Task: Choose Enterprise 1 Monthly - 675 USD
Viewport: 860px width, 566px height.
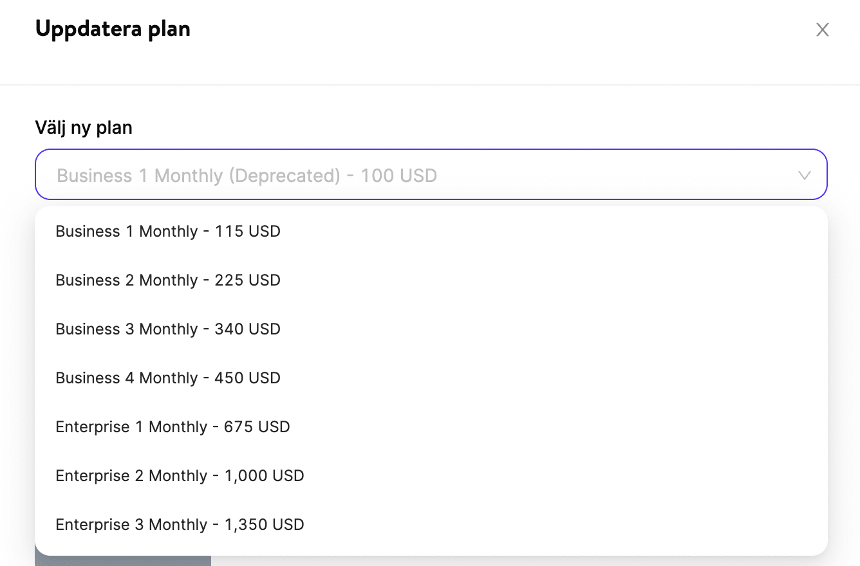Action: coord(173,427)
